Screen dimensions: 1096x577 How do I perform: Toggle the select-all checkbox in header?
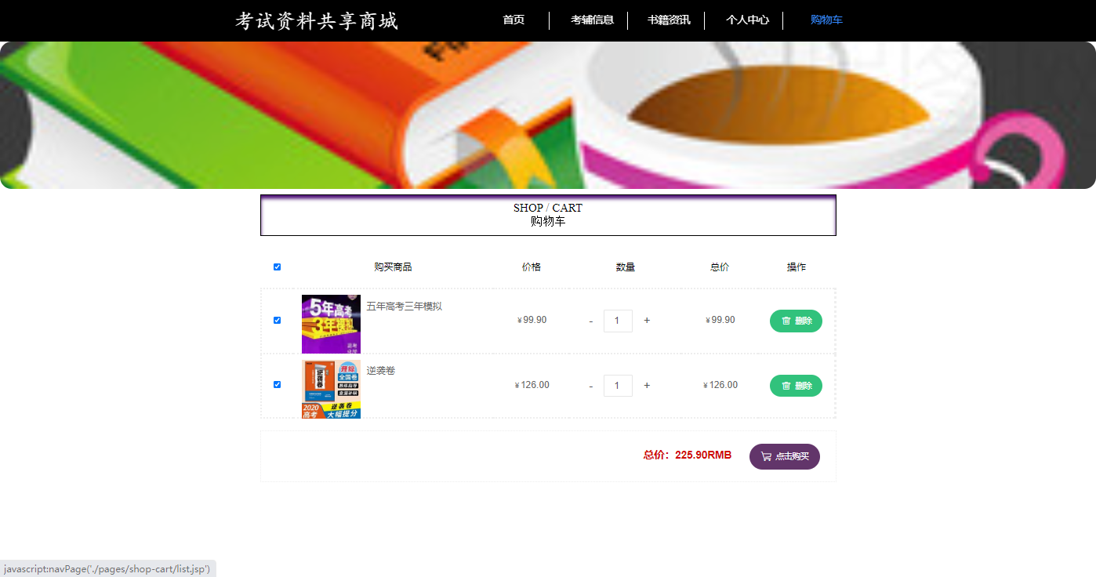(x=277, y=267)
